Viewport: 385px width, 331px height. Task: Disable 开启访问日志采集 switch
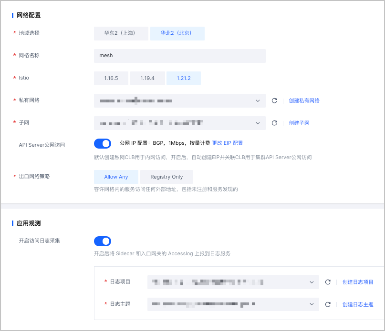(103, 241)
